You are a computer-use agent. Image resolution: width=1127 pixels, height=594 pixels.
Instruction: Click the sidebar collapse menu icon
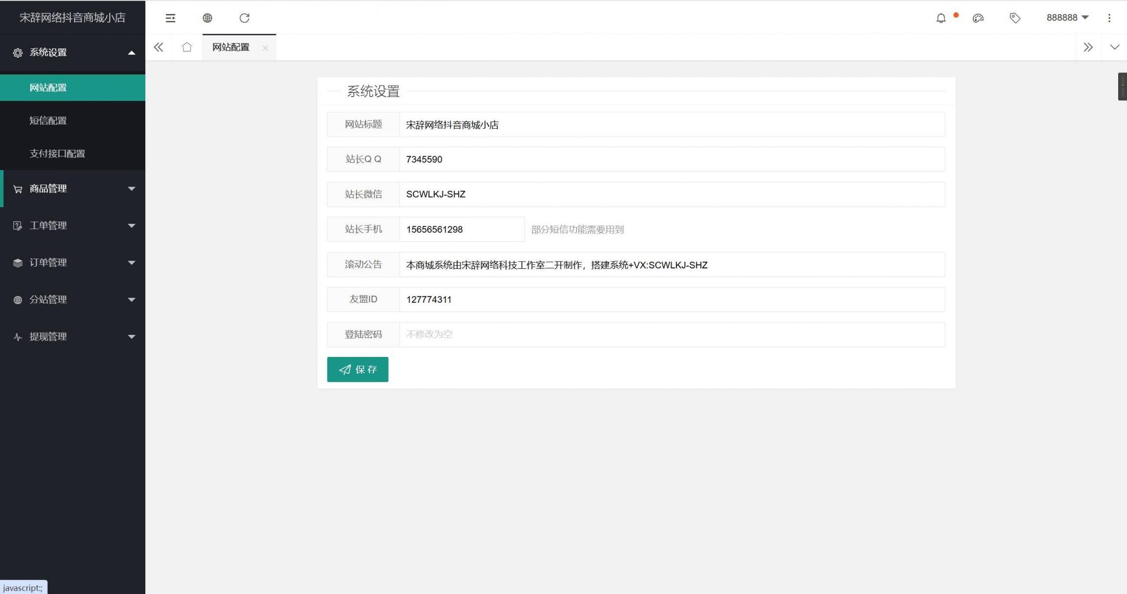coord(170,18)
